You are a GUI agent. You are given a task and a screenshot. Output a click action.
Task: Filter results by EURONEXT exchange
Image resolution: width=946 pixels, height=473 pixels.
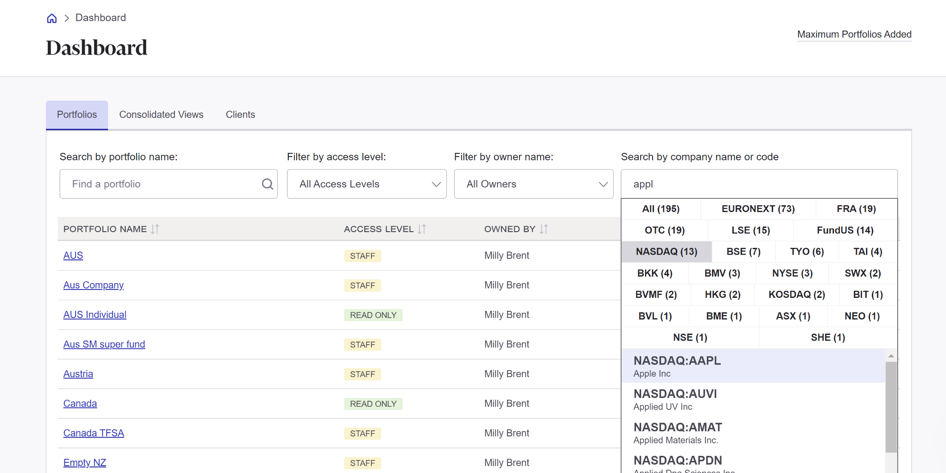click(757, 209)
